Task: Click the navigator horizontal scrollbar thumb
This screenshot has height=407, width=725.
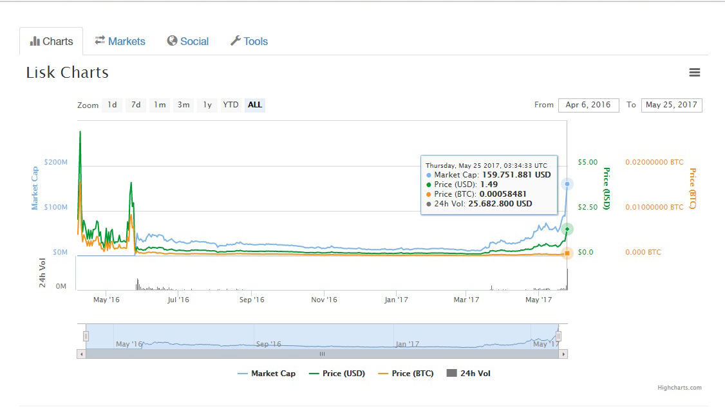Action: (x=323, y=354)
